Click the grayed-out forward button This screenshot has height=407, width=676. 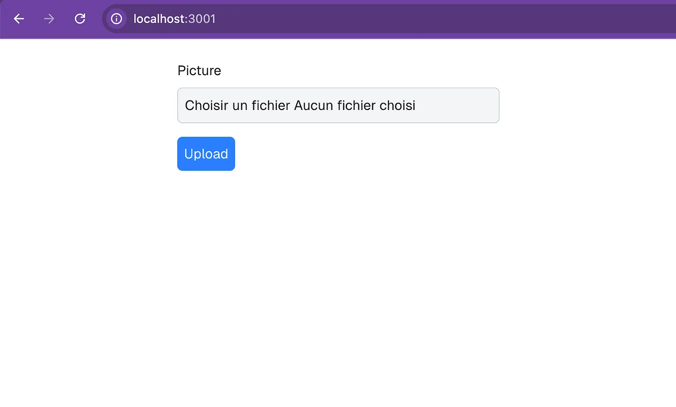49,18
